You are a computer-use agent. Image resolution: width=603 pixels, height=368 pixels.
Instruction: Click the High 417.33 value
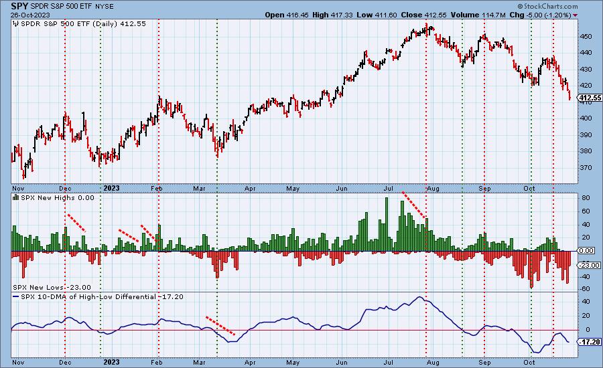(332, 15)
